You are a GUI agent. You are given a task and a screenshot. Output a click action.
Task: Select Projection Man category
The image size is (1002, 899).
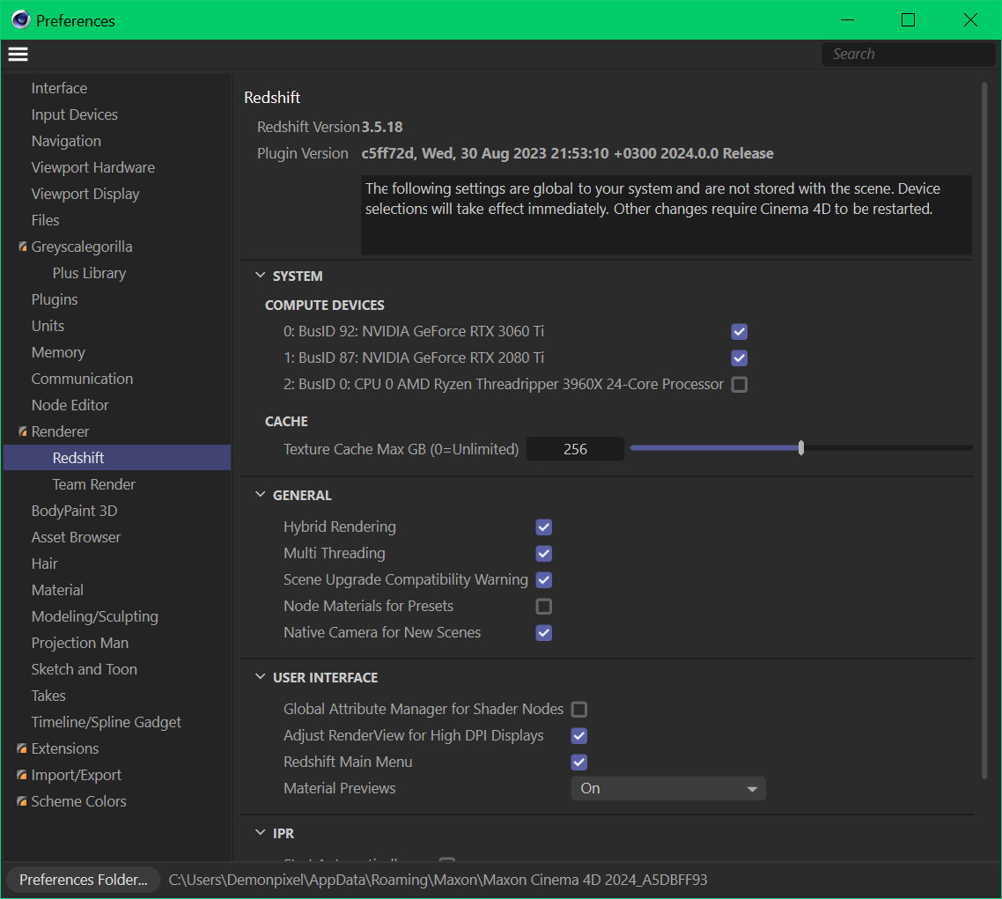[x=80, y=643]
